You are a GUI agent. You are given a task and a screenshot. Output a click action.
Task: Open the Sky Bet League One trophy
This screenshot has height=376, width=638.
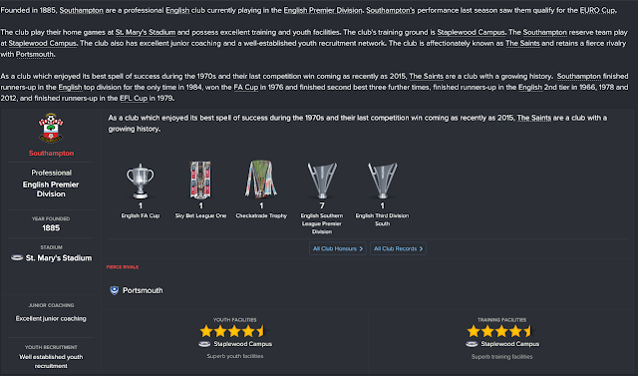point(200,180)
